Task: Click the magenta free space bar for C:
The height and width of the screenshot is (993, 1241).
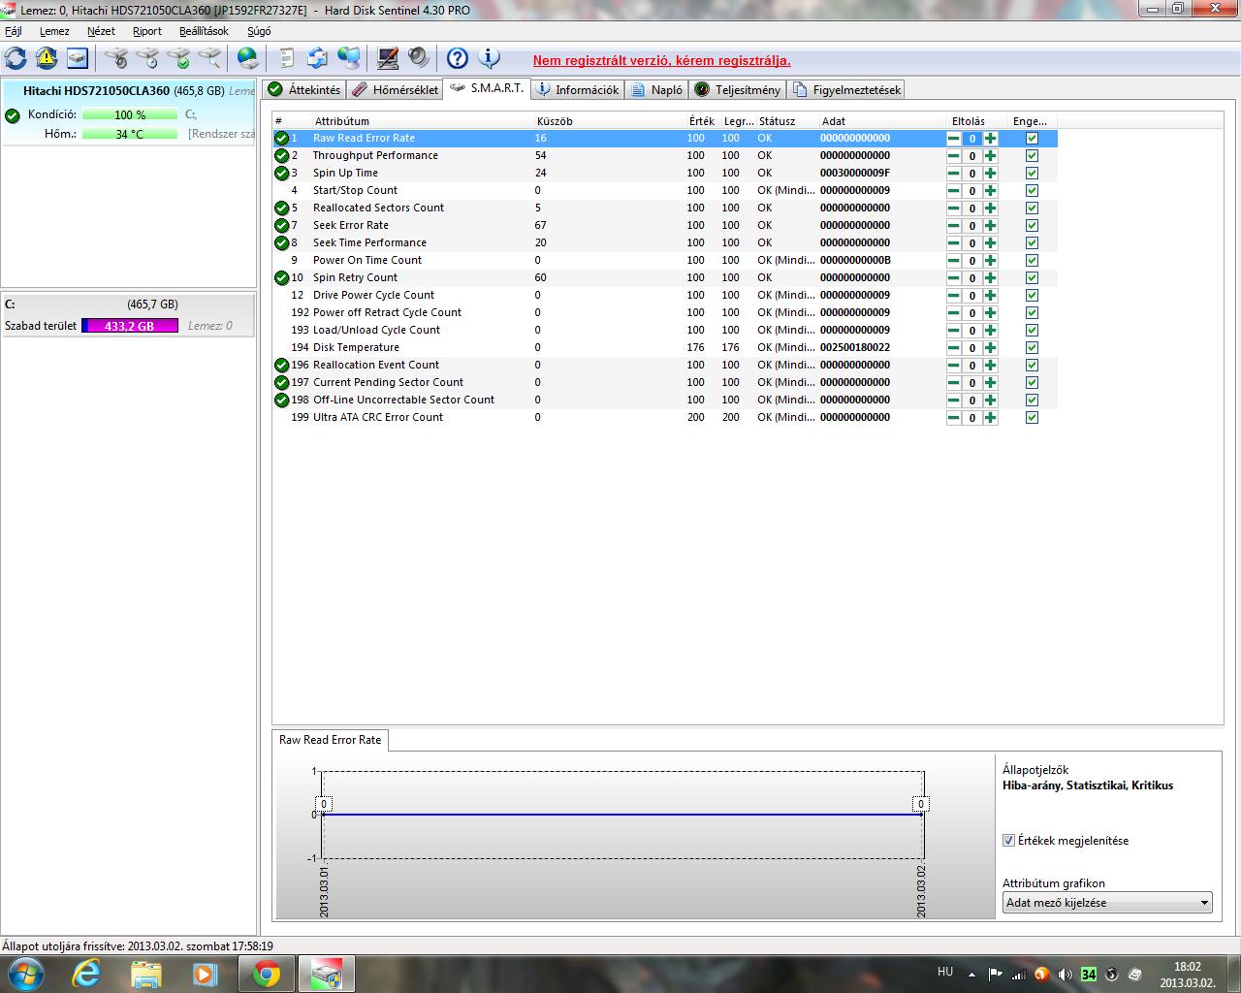Action: coord(130,326)
